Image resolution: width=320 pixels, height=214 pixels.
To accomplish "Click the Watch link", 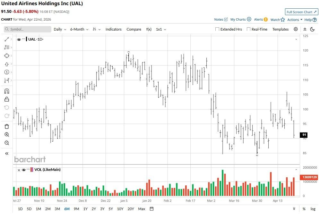I will click(275, 20).
